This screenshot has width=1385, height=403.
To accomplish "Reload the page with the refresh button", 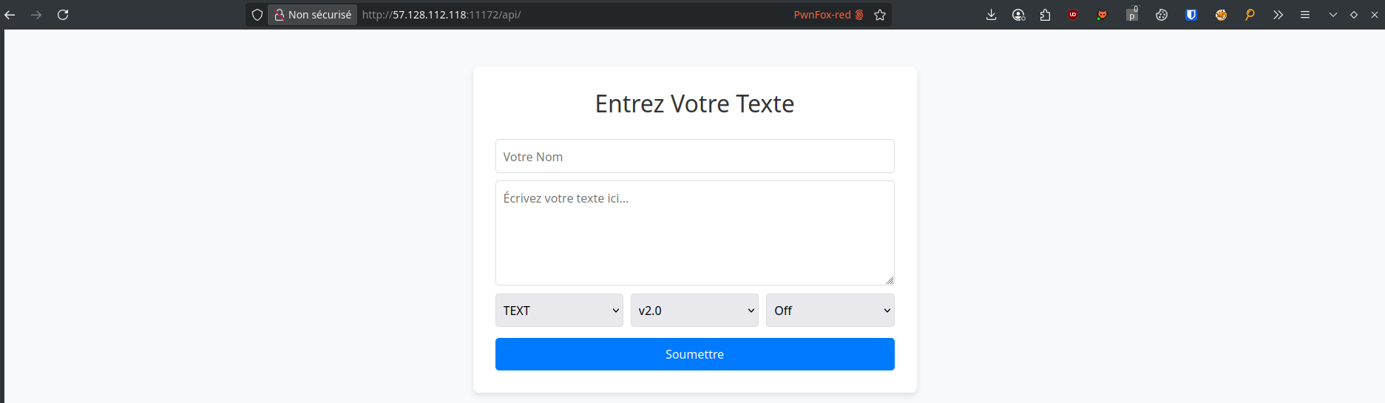I will 63,15.
